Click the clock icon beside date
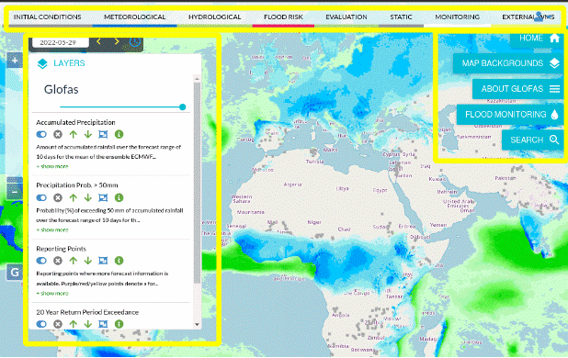This screenshot has width=568, height=358. pyautogui.click(x=135, y=42)
